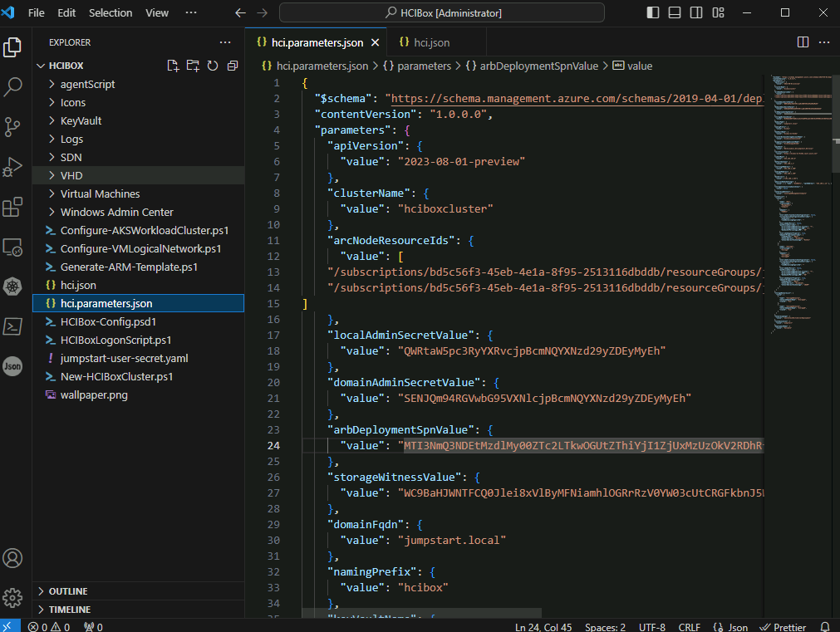
Task: Open the schema.management.azure.com URL link
Action: [x=577, y=99]
